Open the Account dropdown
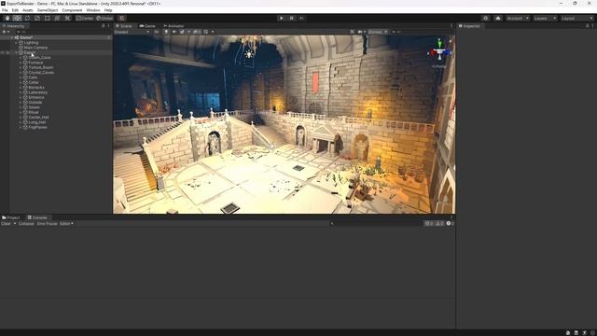597x336 pixels. pyautogui.click(x=518, y=18)
